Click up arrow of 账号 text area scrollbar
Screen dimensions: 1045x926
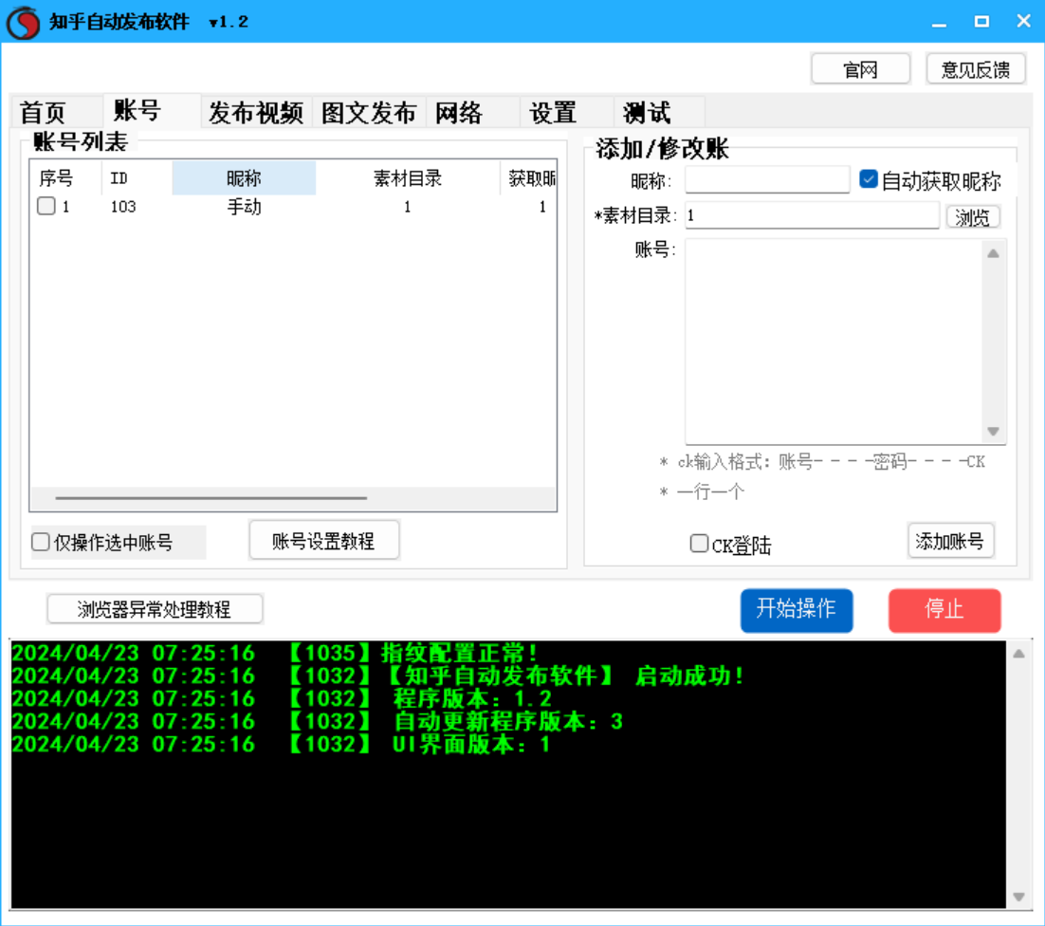point(993,253)
